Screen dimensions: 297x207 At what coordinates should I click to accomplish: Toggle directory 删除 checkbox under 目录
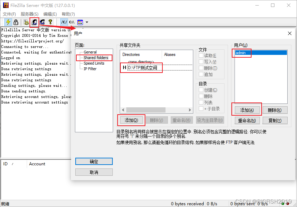pyautogui.click(x=201, y=96)
